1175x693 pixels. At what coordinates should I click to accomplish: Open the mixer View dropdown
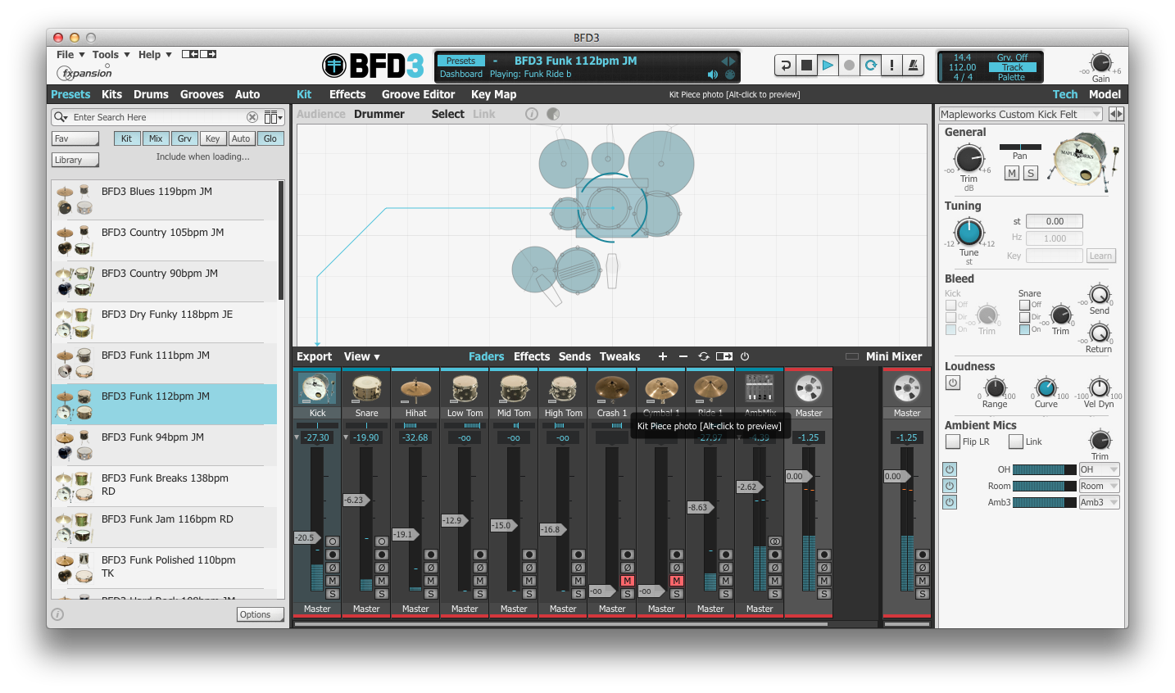click(x=361, y=356)
